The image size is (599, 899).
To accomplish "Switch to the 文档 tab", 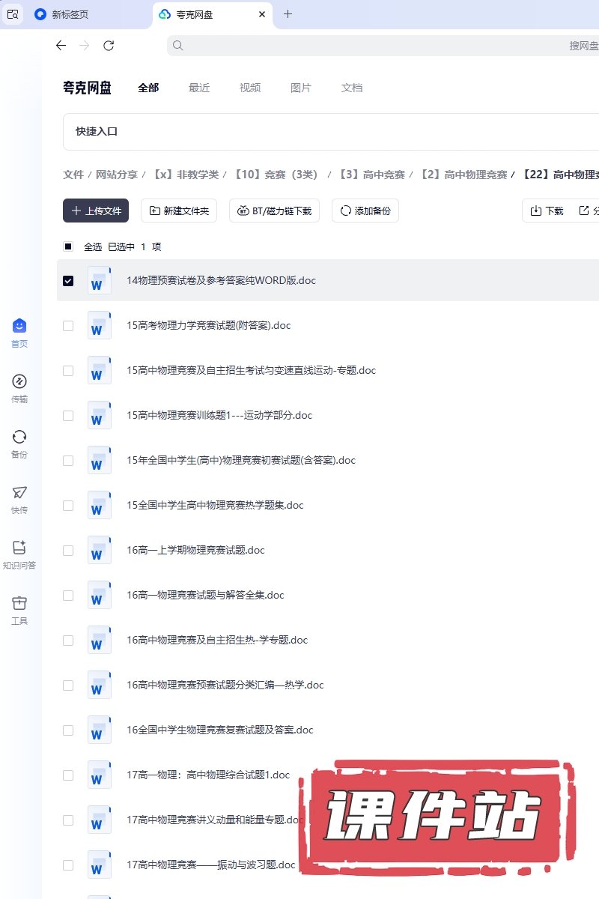I will click(352, 88).
